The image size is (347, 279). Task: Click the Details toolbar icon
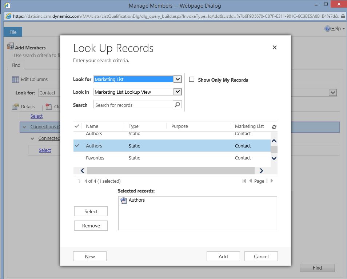(15, 106)
